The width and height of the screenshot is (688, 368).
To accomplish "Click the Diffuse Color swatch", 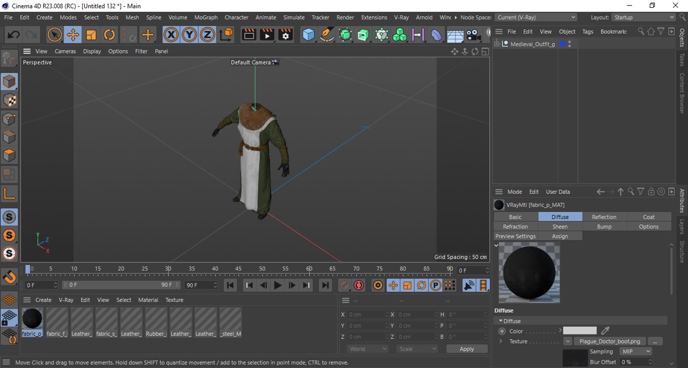I will [579, 330].
